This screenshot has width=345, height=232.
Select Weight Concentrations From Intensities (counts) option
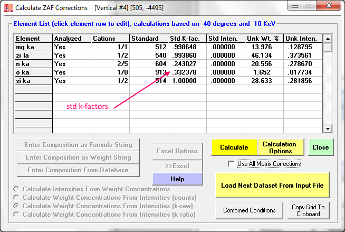point(17,198)
